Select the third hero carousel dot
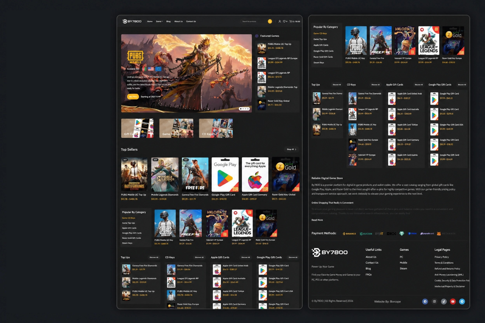Screen dimensions: 485x323 tap(246, 109)
